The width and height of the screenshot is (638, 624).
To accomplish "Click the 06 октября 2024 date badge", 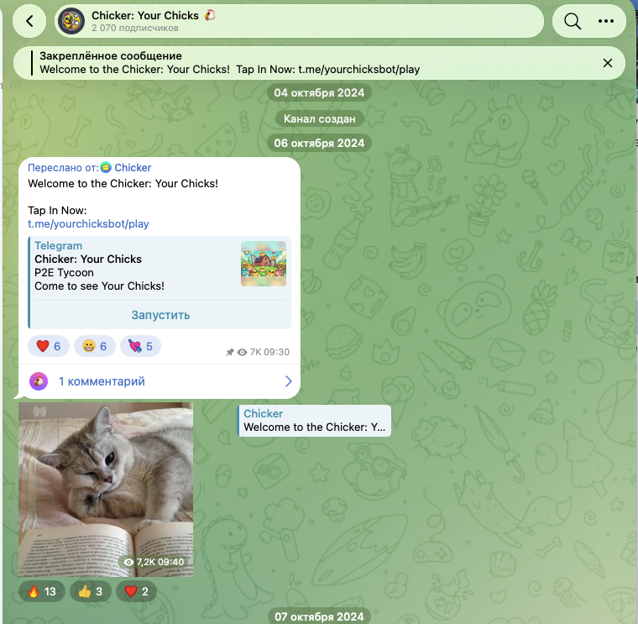I will pyautogui.click(x=319, y=144).
